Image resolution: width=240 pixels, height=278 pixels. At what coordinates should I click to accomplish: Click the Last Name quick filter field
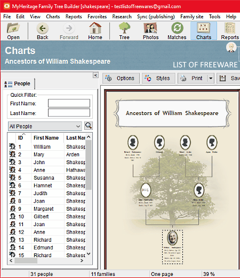pyautogui.click(x=69, y=113)
